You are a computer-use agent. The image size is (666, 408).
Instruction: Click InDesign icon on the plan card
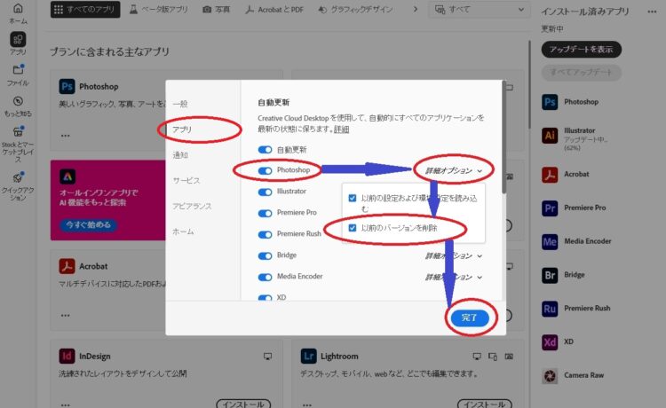click(x=67, y=357)
